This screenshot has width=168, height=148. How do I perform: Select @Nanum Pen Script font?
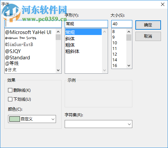pyautogui.click(x=30, y=38)
